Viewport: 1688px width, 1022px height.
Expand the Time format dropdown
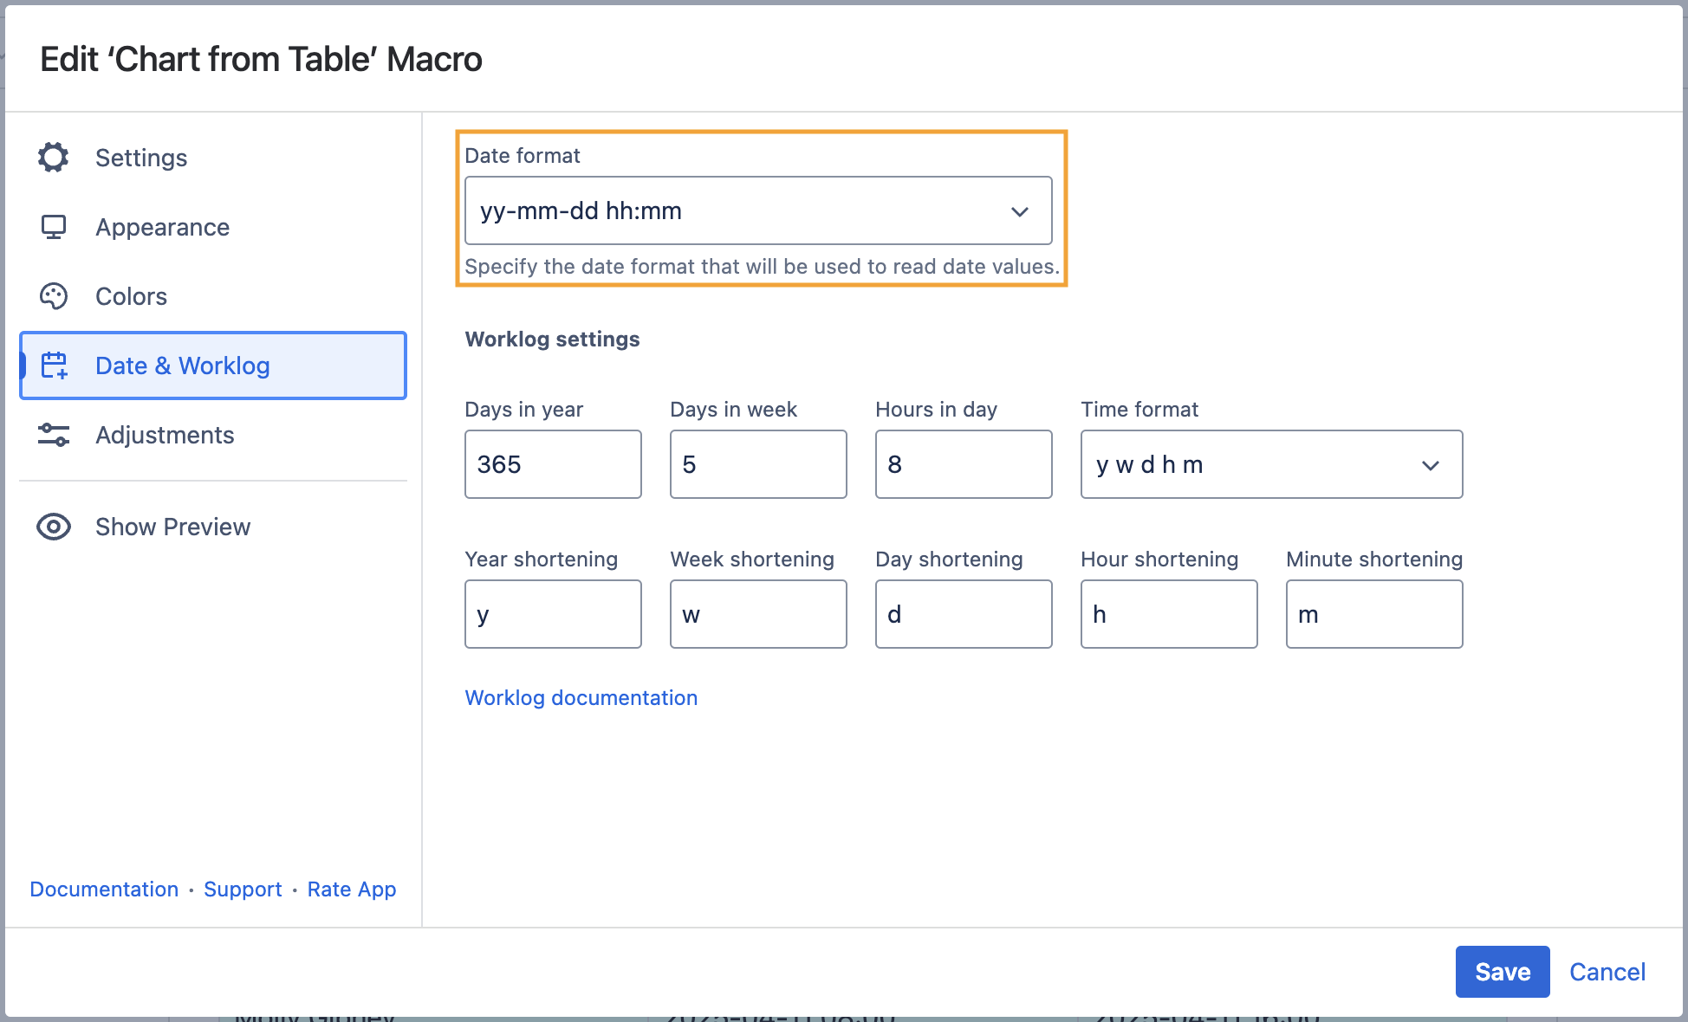click(1270, 465)
